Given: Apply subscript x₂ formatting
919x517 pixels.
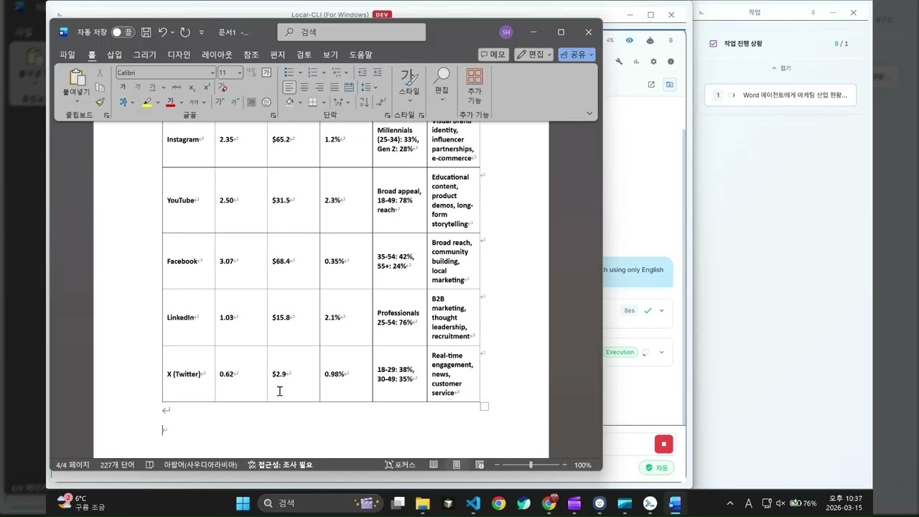Looking at the screenshot, I should point(192,87).
